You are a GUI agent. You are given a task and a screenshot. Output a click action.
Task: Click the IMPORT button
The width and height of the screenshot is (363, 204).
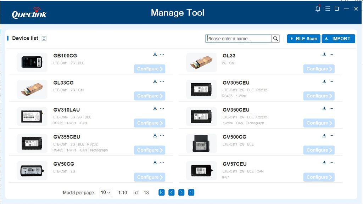(x=338, y=39)
